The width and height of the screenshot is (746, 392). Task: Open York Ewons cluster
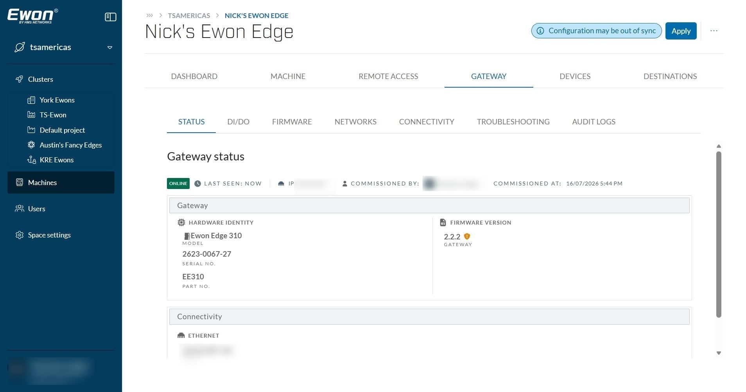click(x=57, y=100)
